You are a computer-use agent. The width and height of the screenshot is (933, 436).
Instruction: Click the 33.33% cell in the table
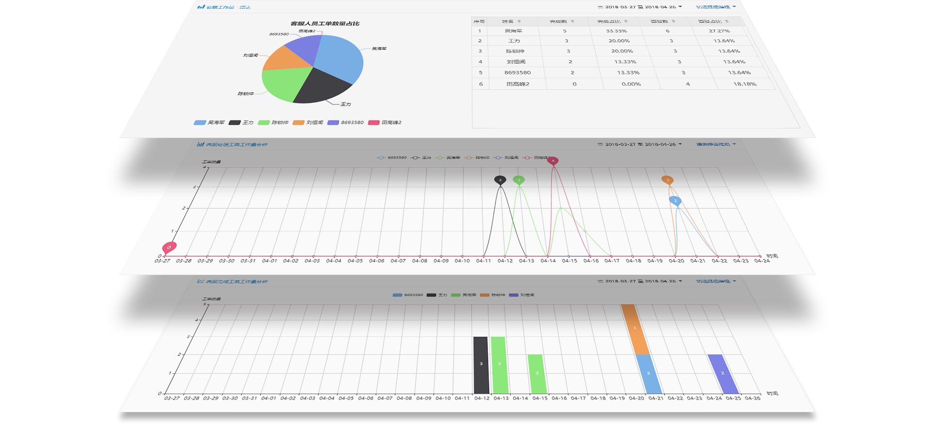coord(616,31)
